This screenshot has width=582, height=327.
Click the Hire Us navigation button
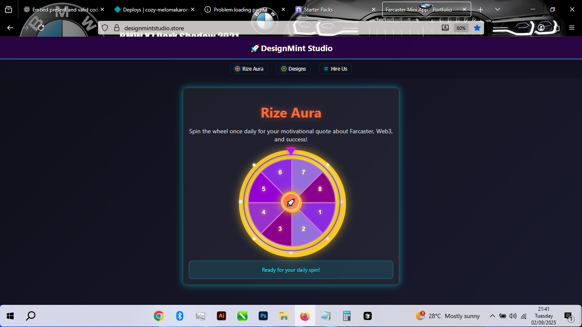335,69
